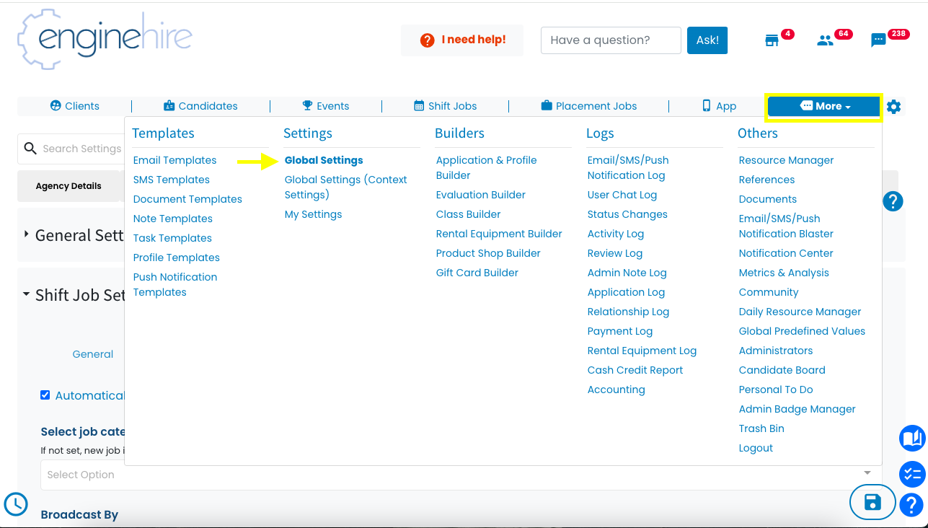928x528 pixels.
Task: Open Payment Log
Action: 620,331
